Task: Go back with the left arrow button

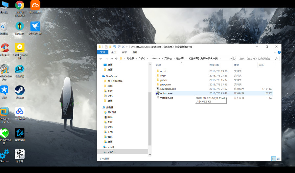Action: [x=101, y=59]
